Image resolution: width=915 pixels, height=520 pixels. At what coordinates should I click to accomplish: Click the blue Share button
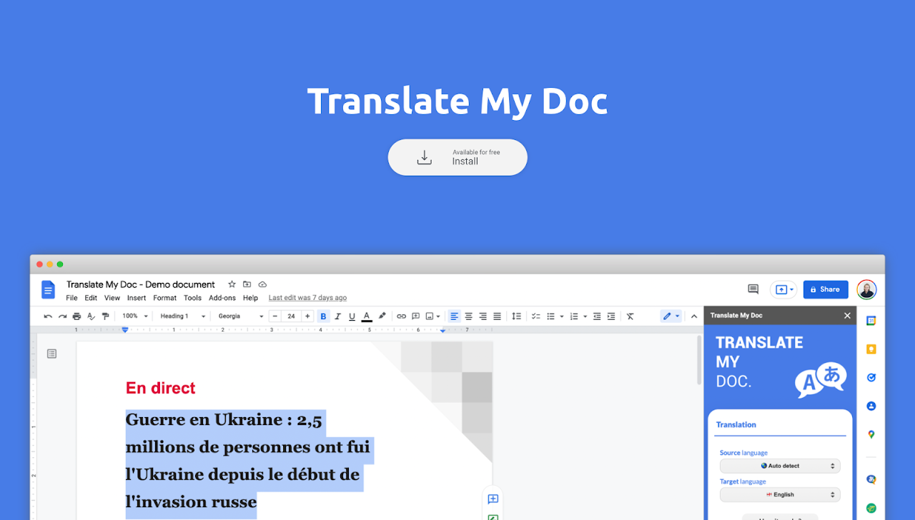click(826, 289)
